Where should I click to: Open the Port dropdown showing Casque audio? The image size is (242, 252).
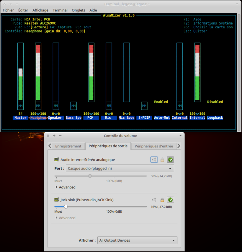coord(120,169)
